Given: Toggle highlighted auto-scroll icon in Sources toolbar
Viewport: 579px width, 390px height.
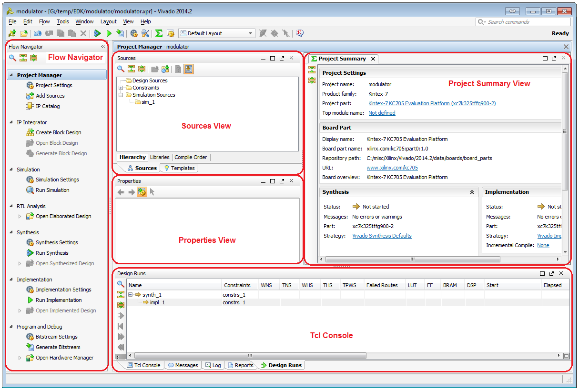Looking at the screenshot, I should click(x=189, y=69).
